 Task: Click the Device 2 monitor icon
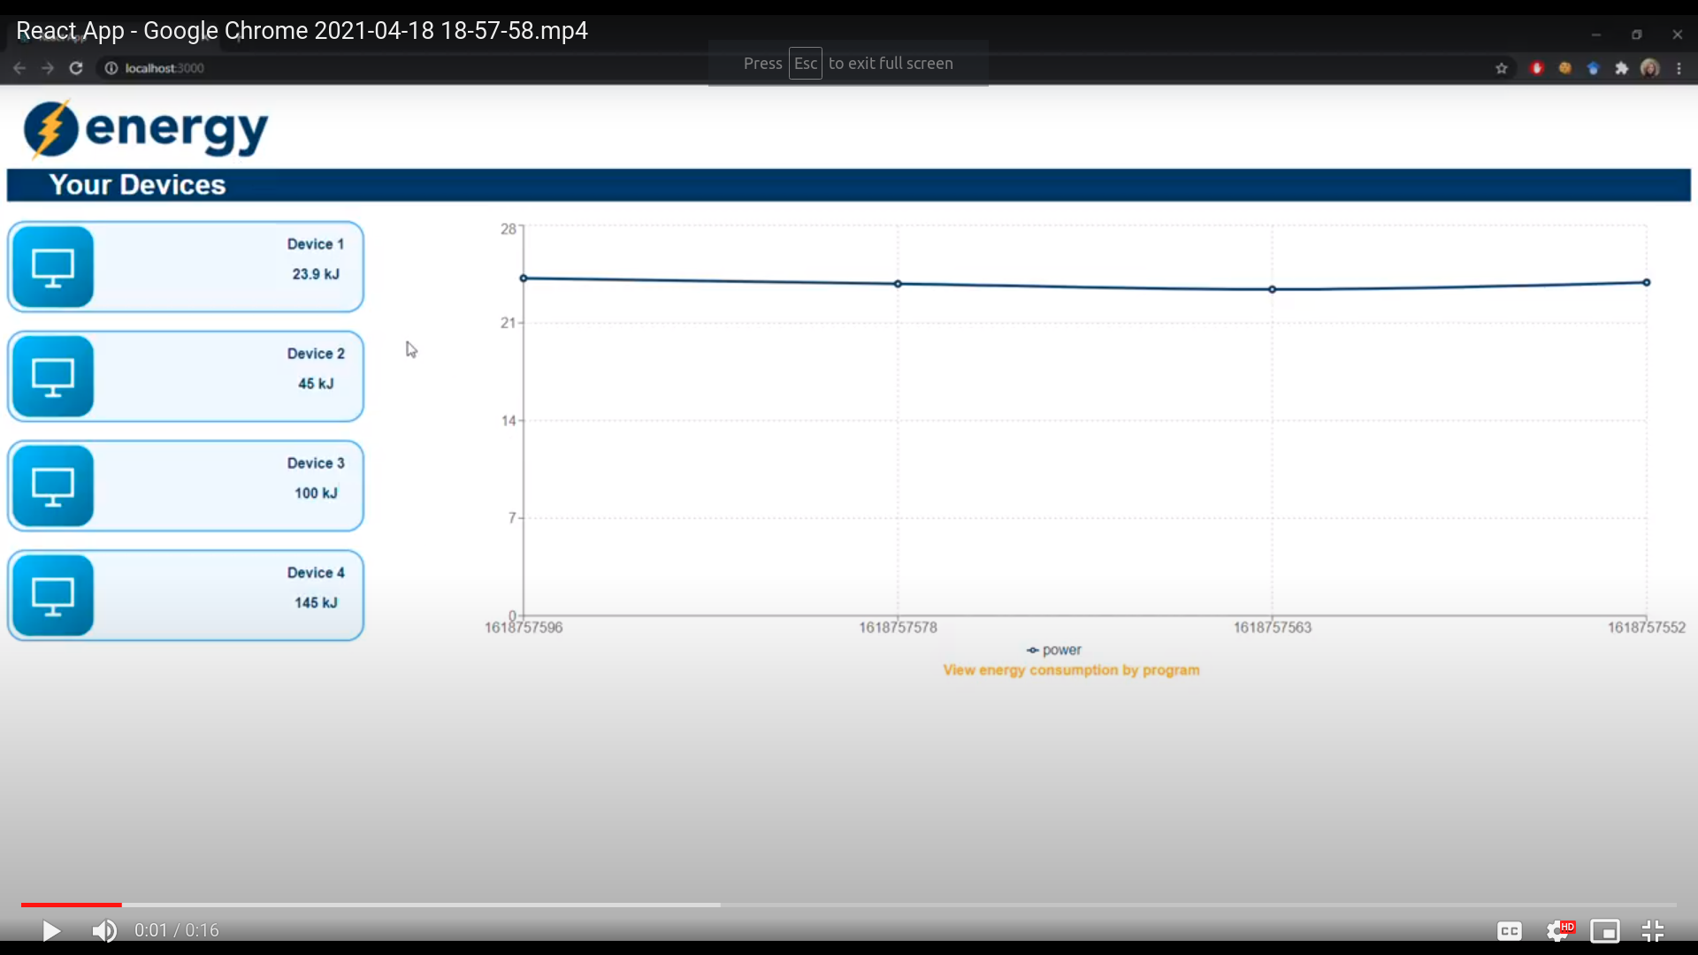tap(53, 377)
